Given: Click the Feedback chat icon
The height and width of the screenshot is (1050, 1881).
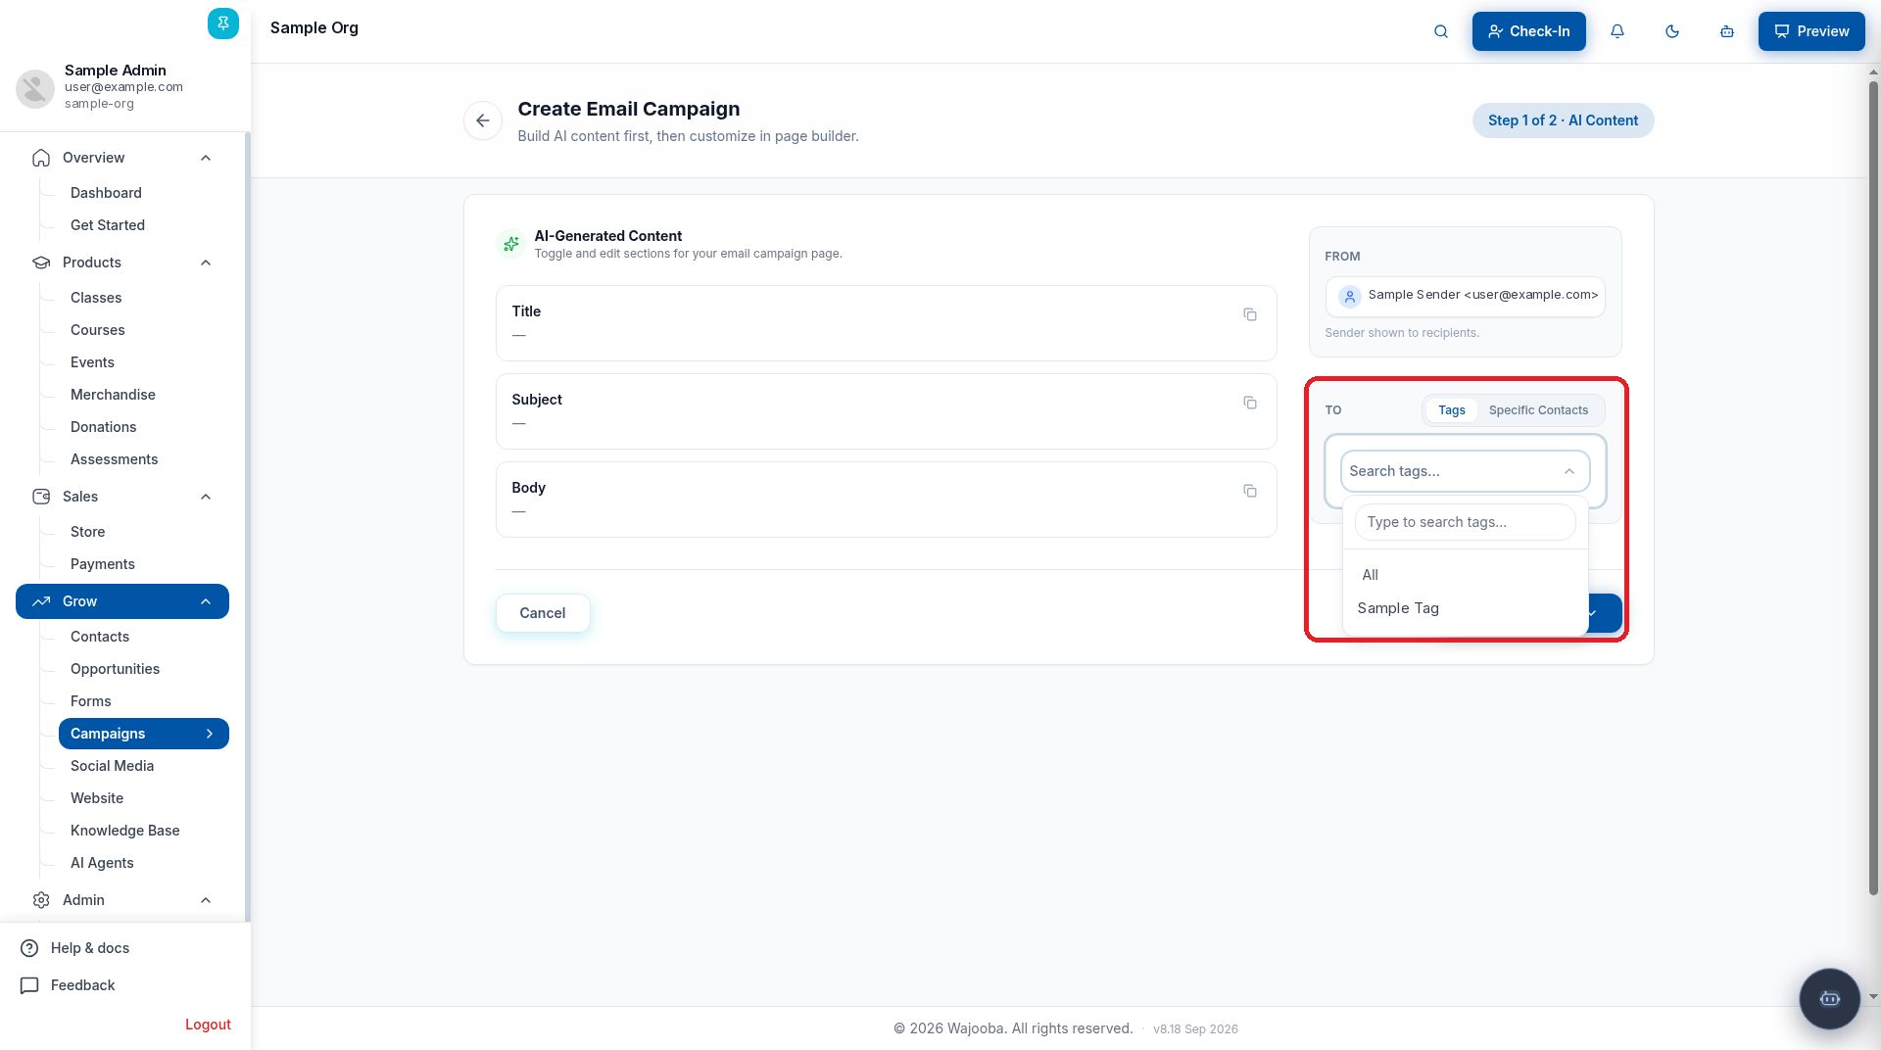Looking at the screenshot, I should point(29,985).
